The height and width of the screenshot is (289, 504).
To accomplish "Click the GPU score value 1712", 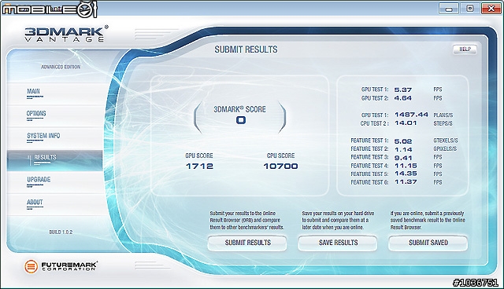I will coord(199,166).
